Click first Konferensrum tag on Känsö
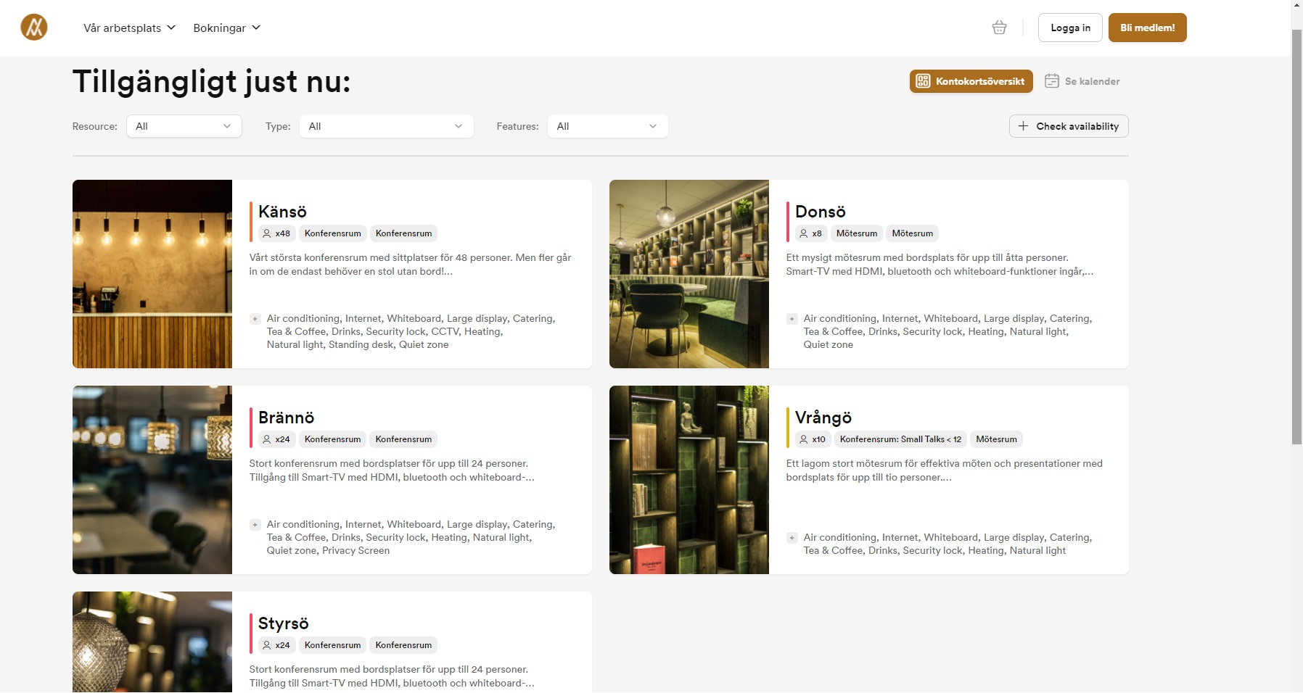The width and height of the screenshot is (1303, 693). point(333,233)
